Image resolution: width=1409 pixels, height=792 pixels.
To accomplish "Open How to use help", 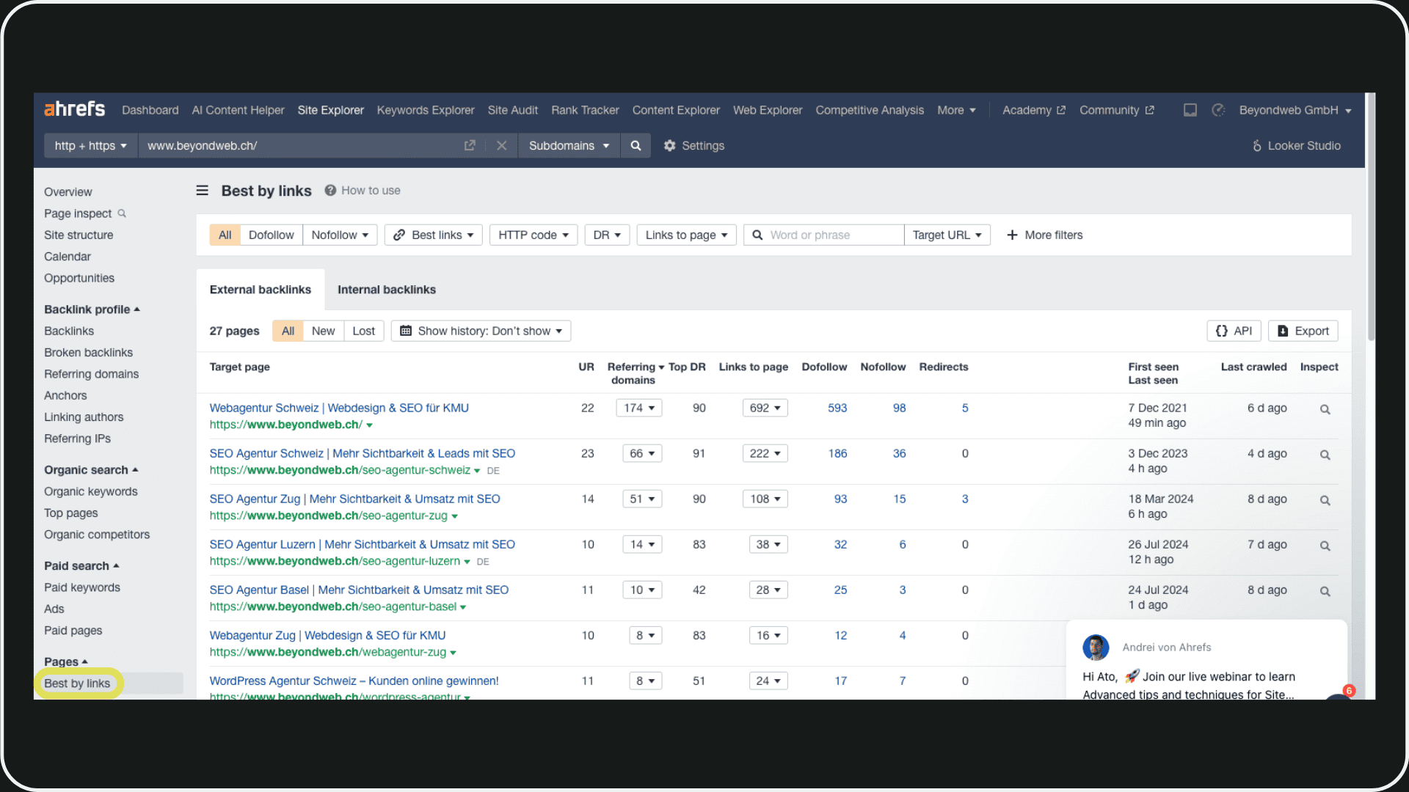I will pyautogui.click(x=363, y=191).
